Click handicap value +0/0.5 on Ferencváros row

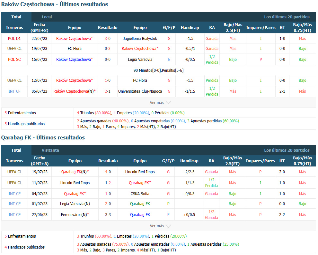[x=189, y=214]
